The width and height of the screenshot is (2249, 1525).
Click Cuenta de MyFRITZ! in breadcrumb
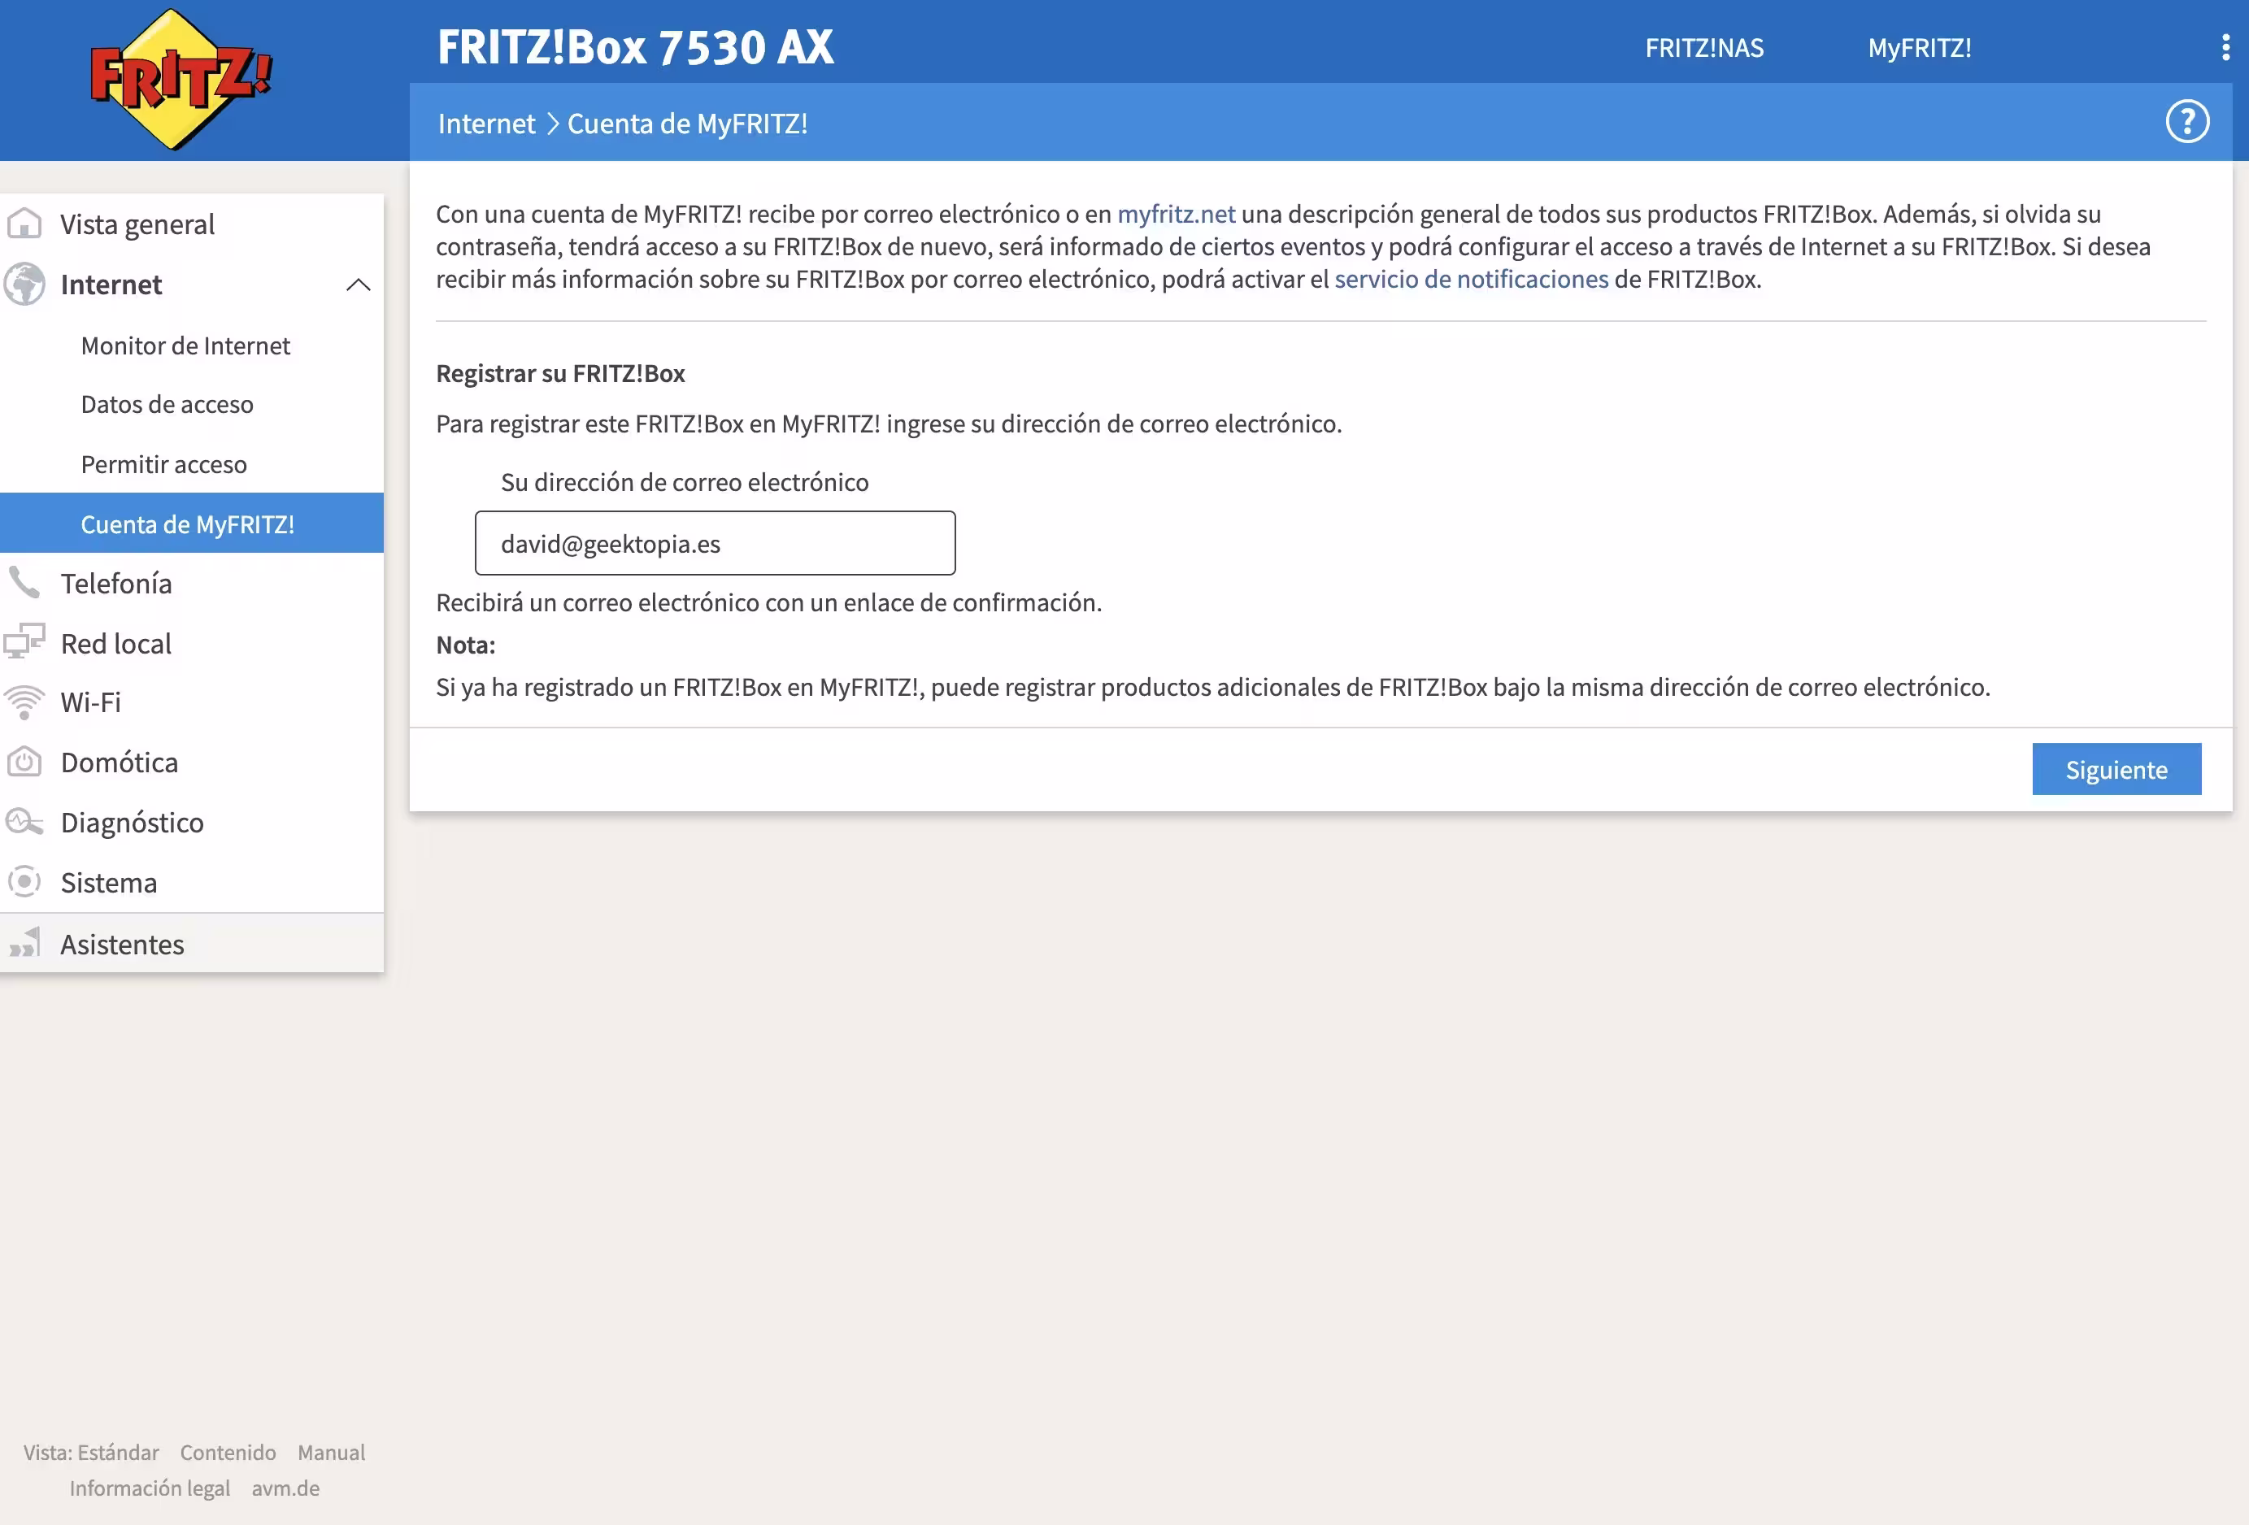[x=687, y=124]
